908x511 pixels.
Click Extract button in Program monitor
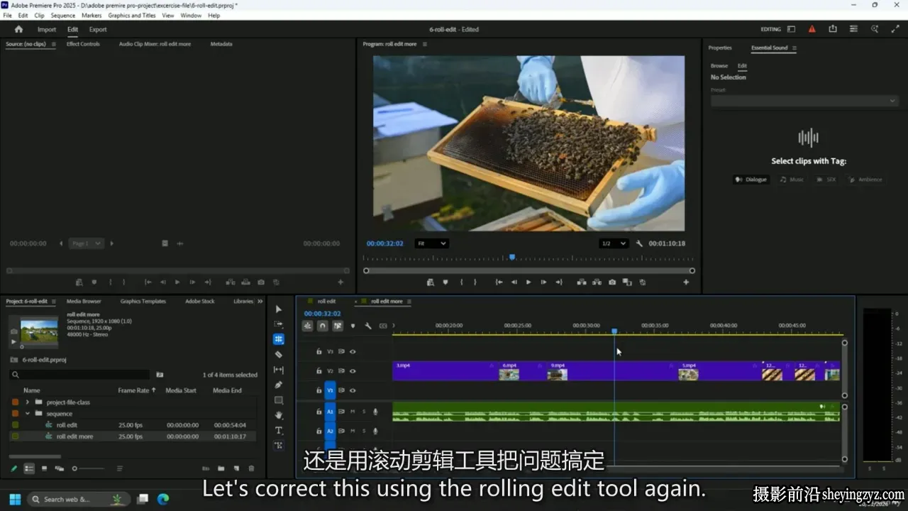click(x=597, y=282)
